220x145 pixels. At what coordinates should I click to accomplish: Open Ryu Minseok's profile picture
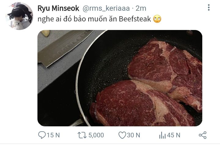[x=19, y=16]
